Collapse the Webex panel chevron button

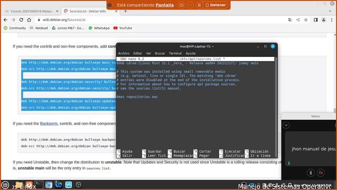[x=286, y=125]
